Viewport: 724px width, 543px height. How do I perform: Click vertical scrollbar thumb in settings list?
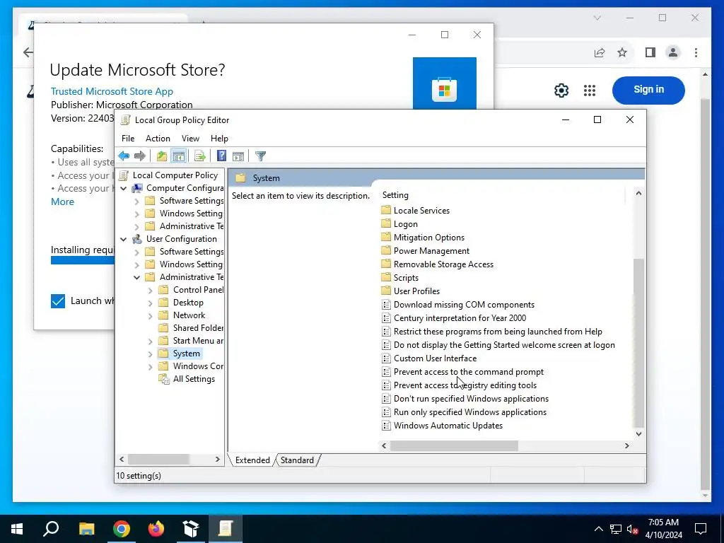click(x=638, y=343)
